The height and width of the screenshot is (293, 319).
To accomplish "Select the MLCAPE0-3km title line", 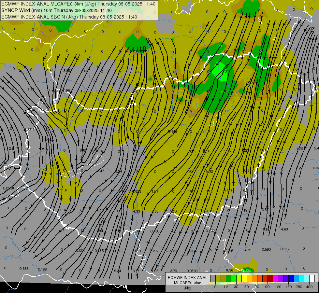I will [x=78, y=4].
